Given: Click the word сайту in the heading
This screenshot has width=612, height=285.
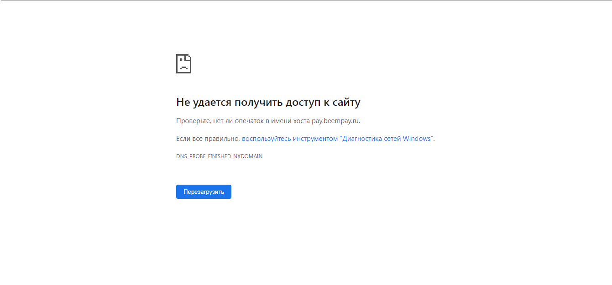Looking at the screenshot, I should (347, 103).
